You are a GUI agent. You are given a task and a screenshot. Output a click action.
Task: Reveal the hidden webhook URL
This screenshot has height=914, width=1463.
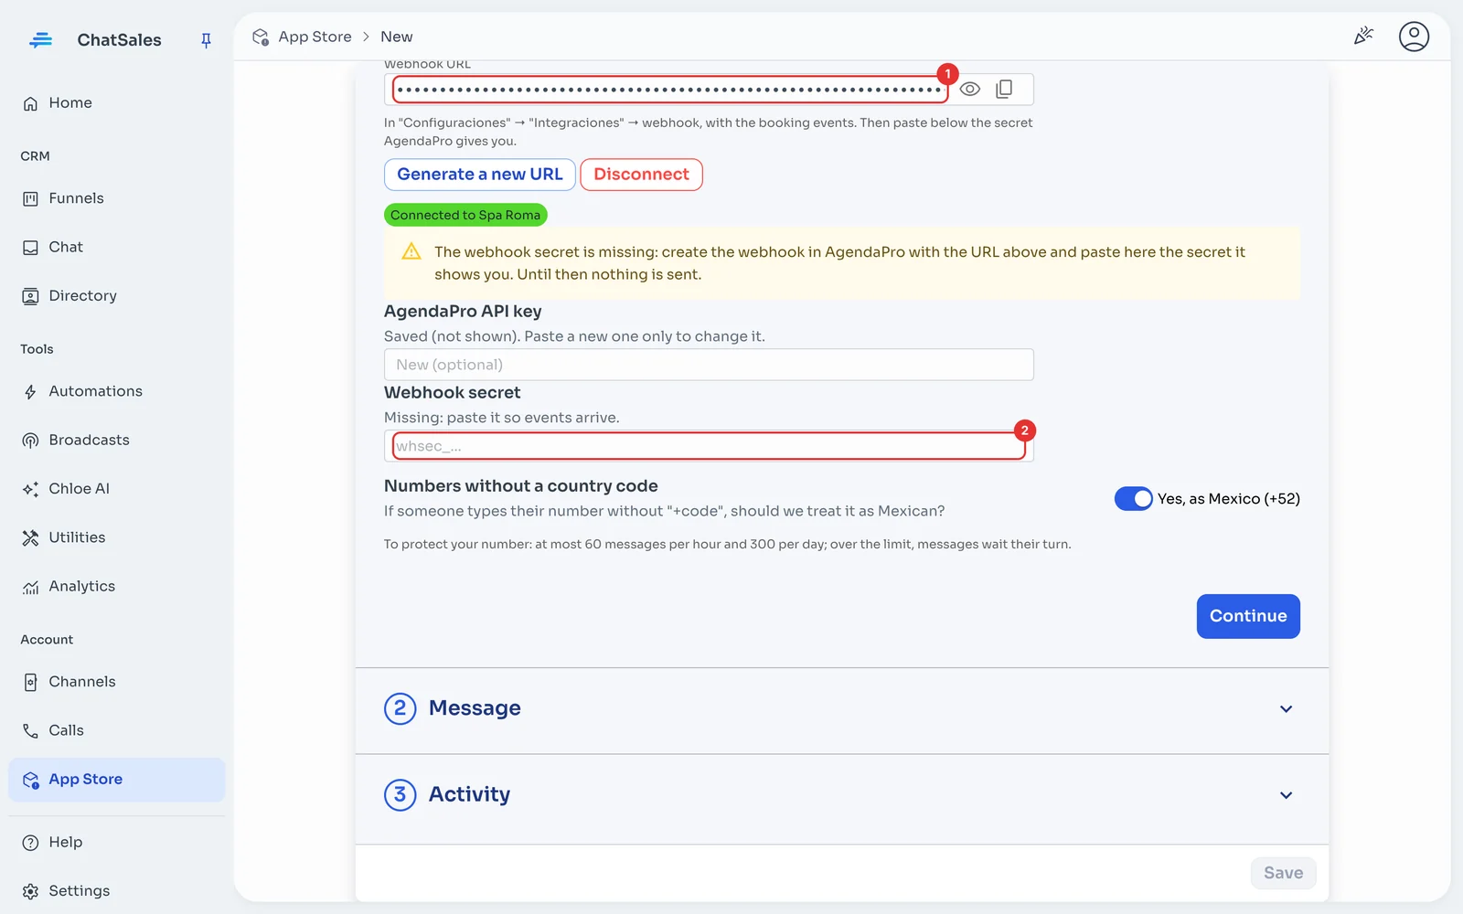point(970,89)
